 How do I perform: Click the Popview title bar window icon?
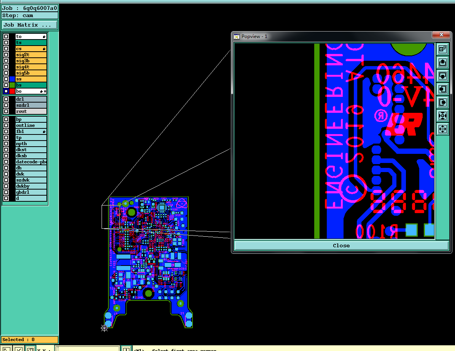[x=237, y=36]
